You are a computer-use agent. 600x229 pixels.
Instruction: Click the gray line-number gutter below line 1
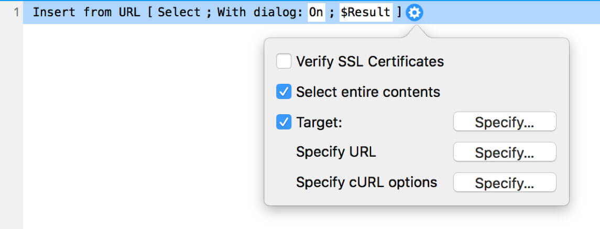pos(12,126)
